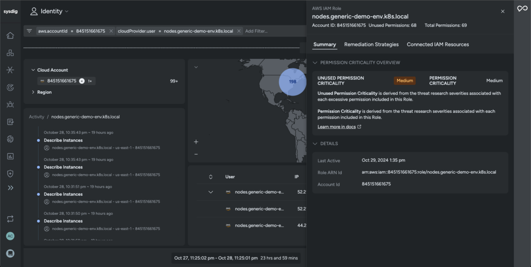Click AWS icon in the 44.2 row
This screenshot has width=531, height=267.
pyautogui.click(x=228, y=225)
